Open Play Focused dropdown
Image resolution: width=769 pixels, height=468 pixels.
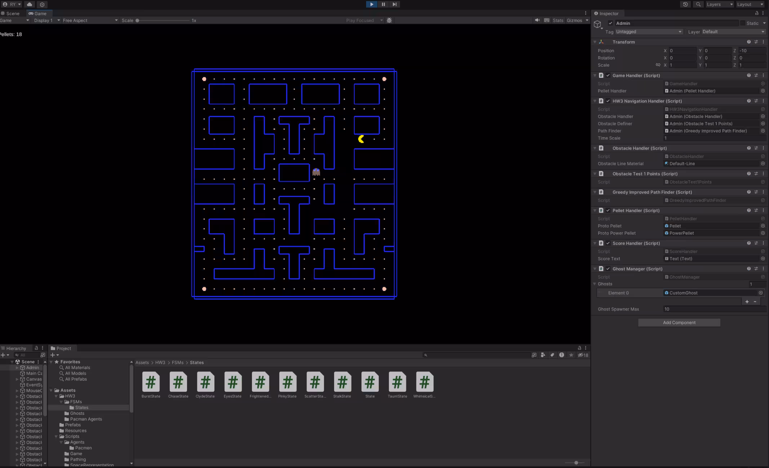(x=364, y=20)
